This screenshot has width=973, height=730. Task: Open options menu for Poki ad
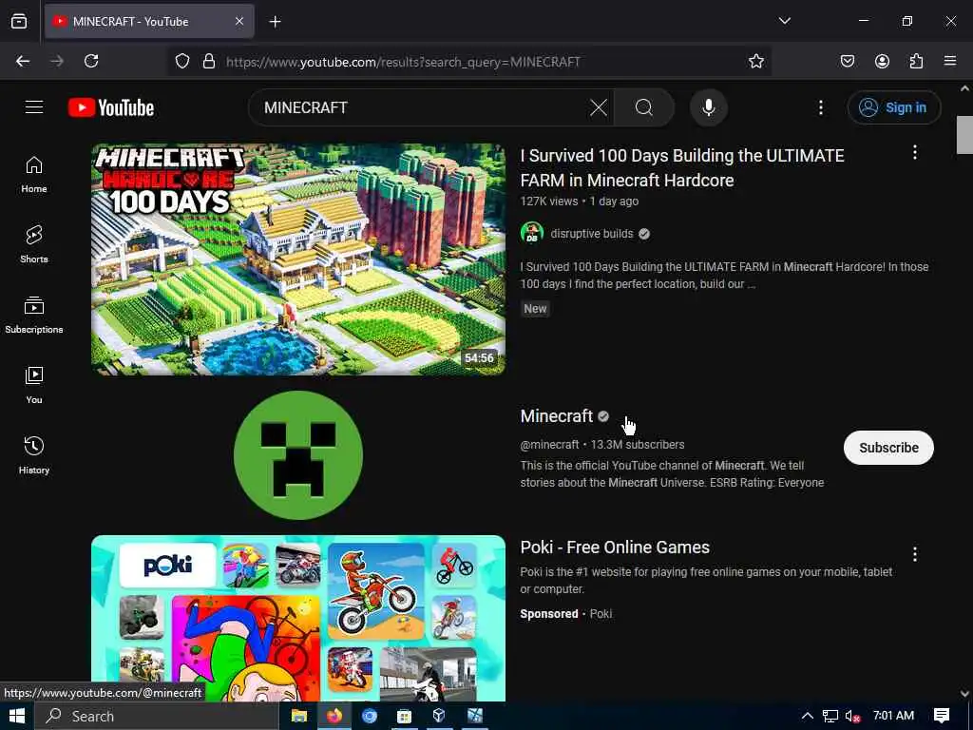click(x=915, y=554)
